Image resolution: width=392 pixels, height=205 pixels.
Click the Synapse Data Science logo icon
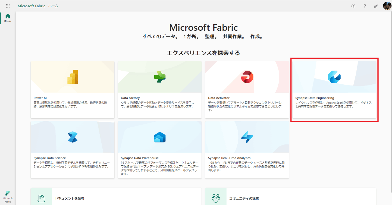coord(73,137)
